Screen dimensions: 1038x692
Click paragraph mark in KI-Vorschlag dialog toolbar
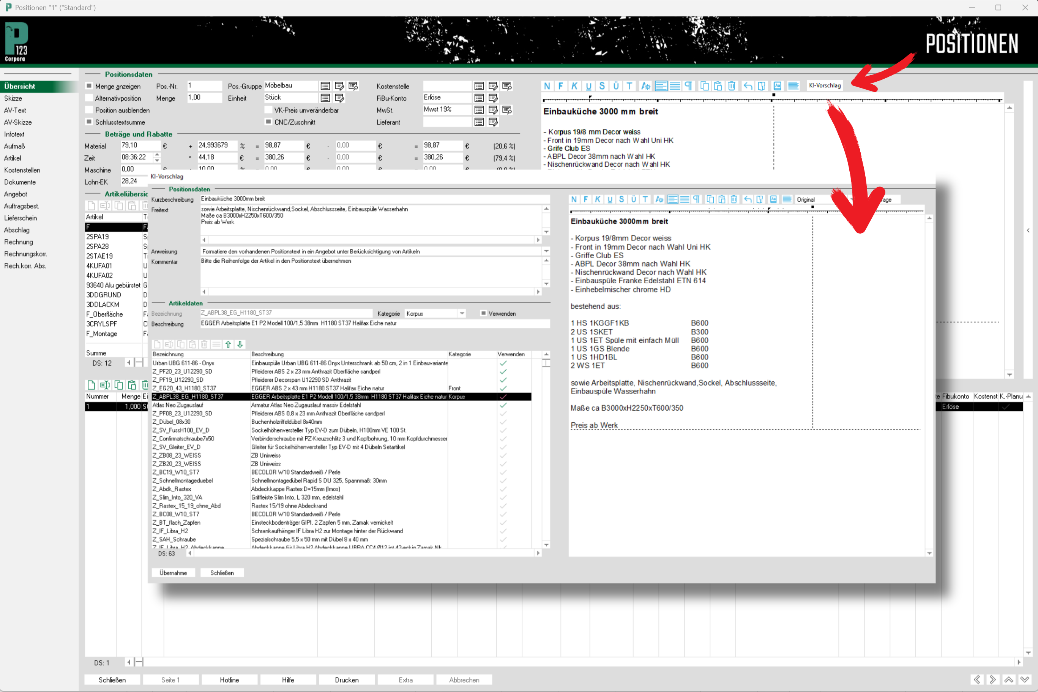696,199
